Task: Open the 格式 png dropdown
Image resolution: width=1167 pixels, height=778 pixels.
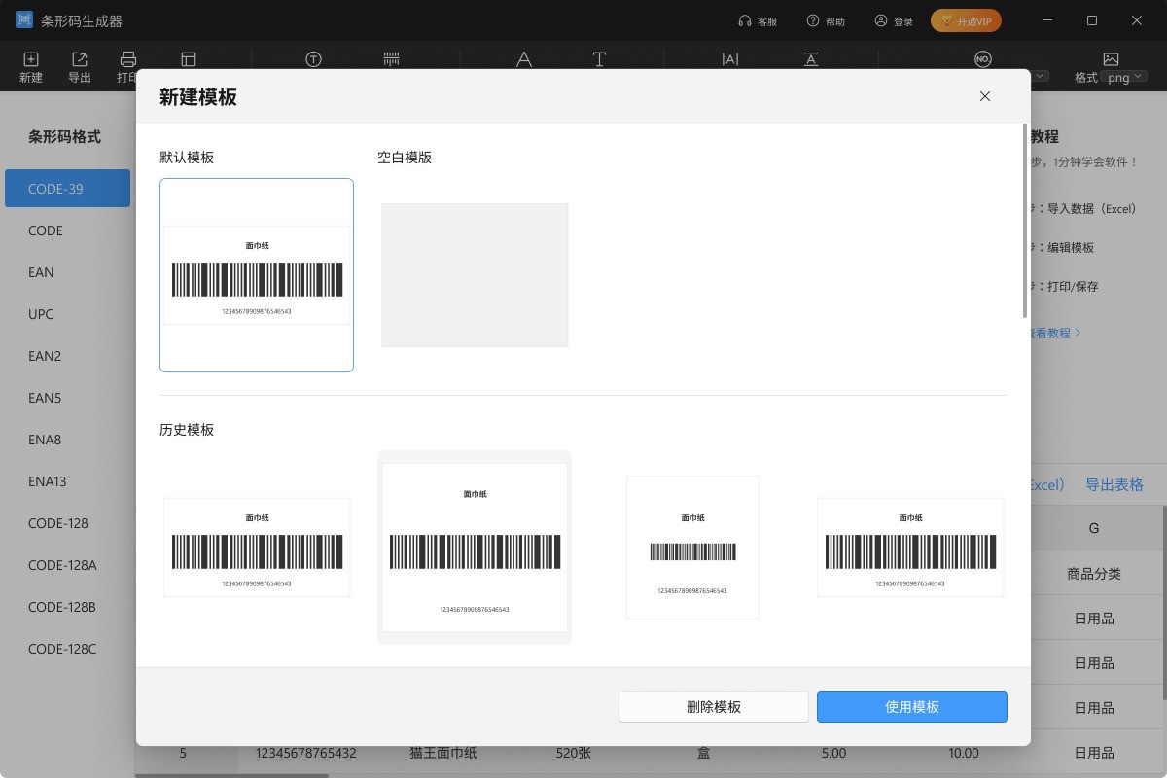Action: (x=1125, y=77)
